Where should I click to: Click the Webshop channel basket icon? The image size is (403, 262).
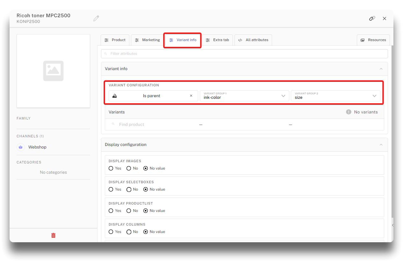point(21,147)
